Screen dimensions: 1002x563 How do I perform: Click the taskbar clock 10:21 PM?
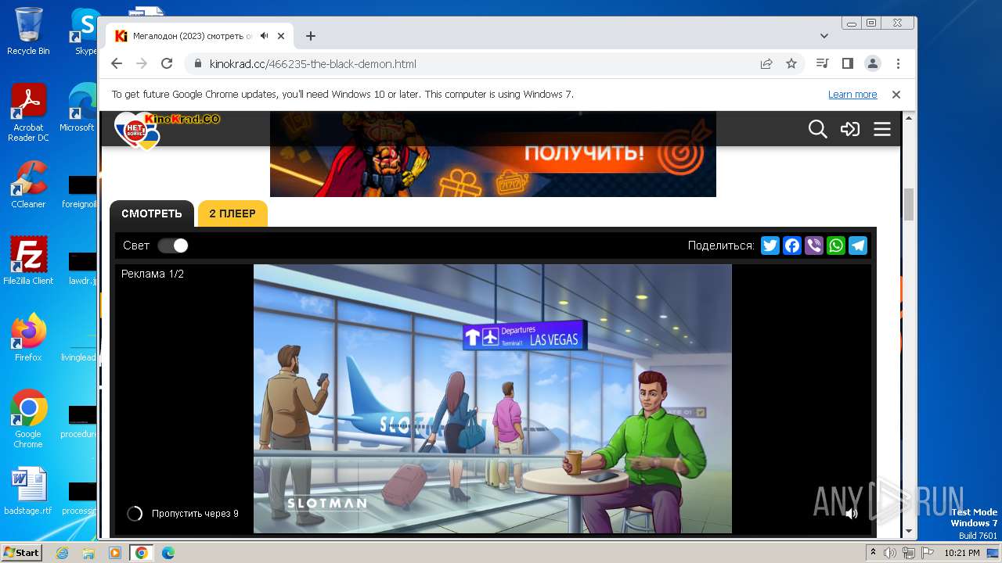point(962,553)
